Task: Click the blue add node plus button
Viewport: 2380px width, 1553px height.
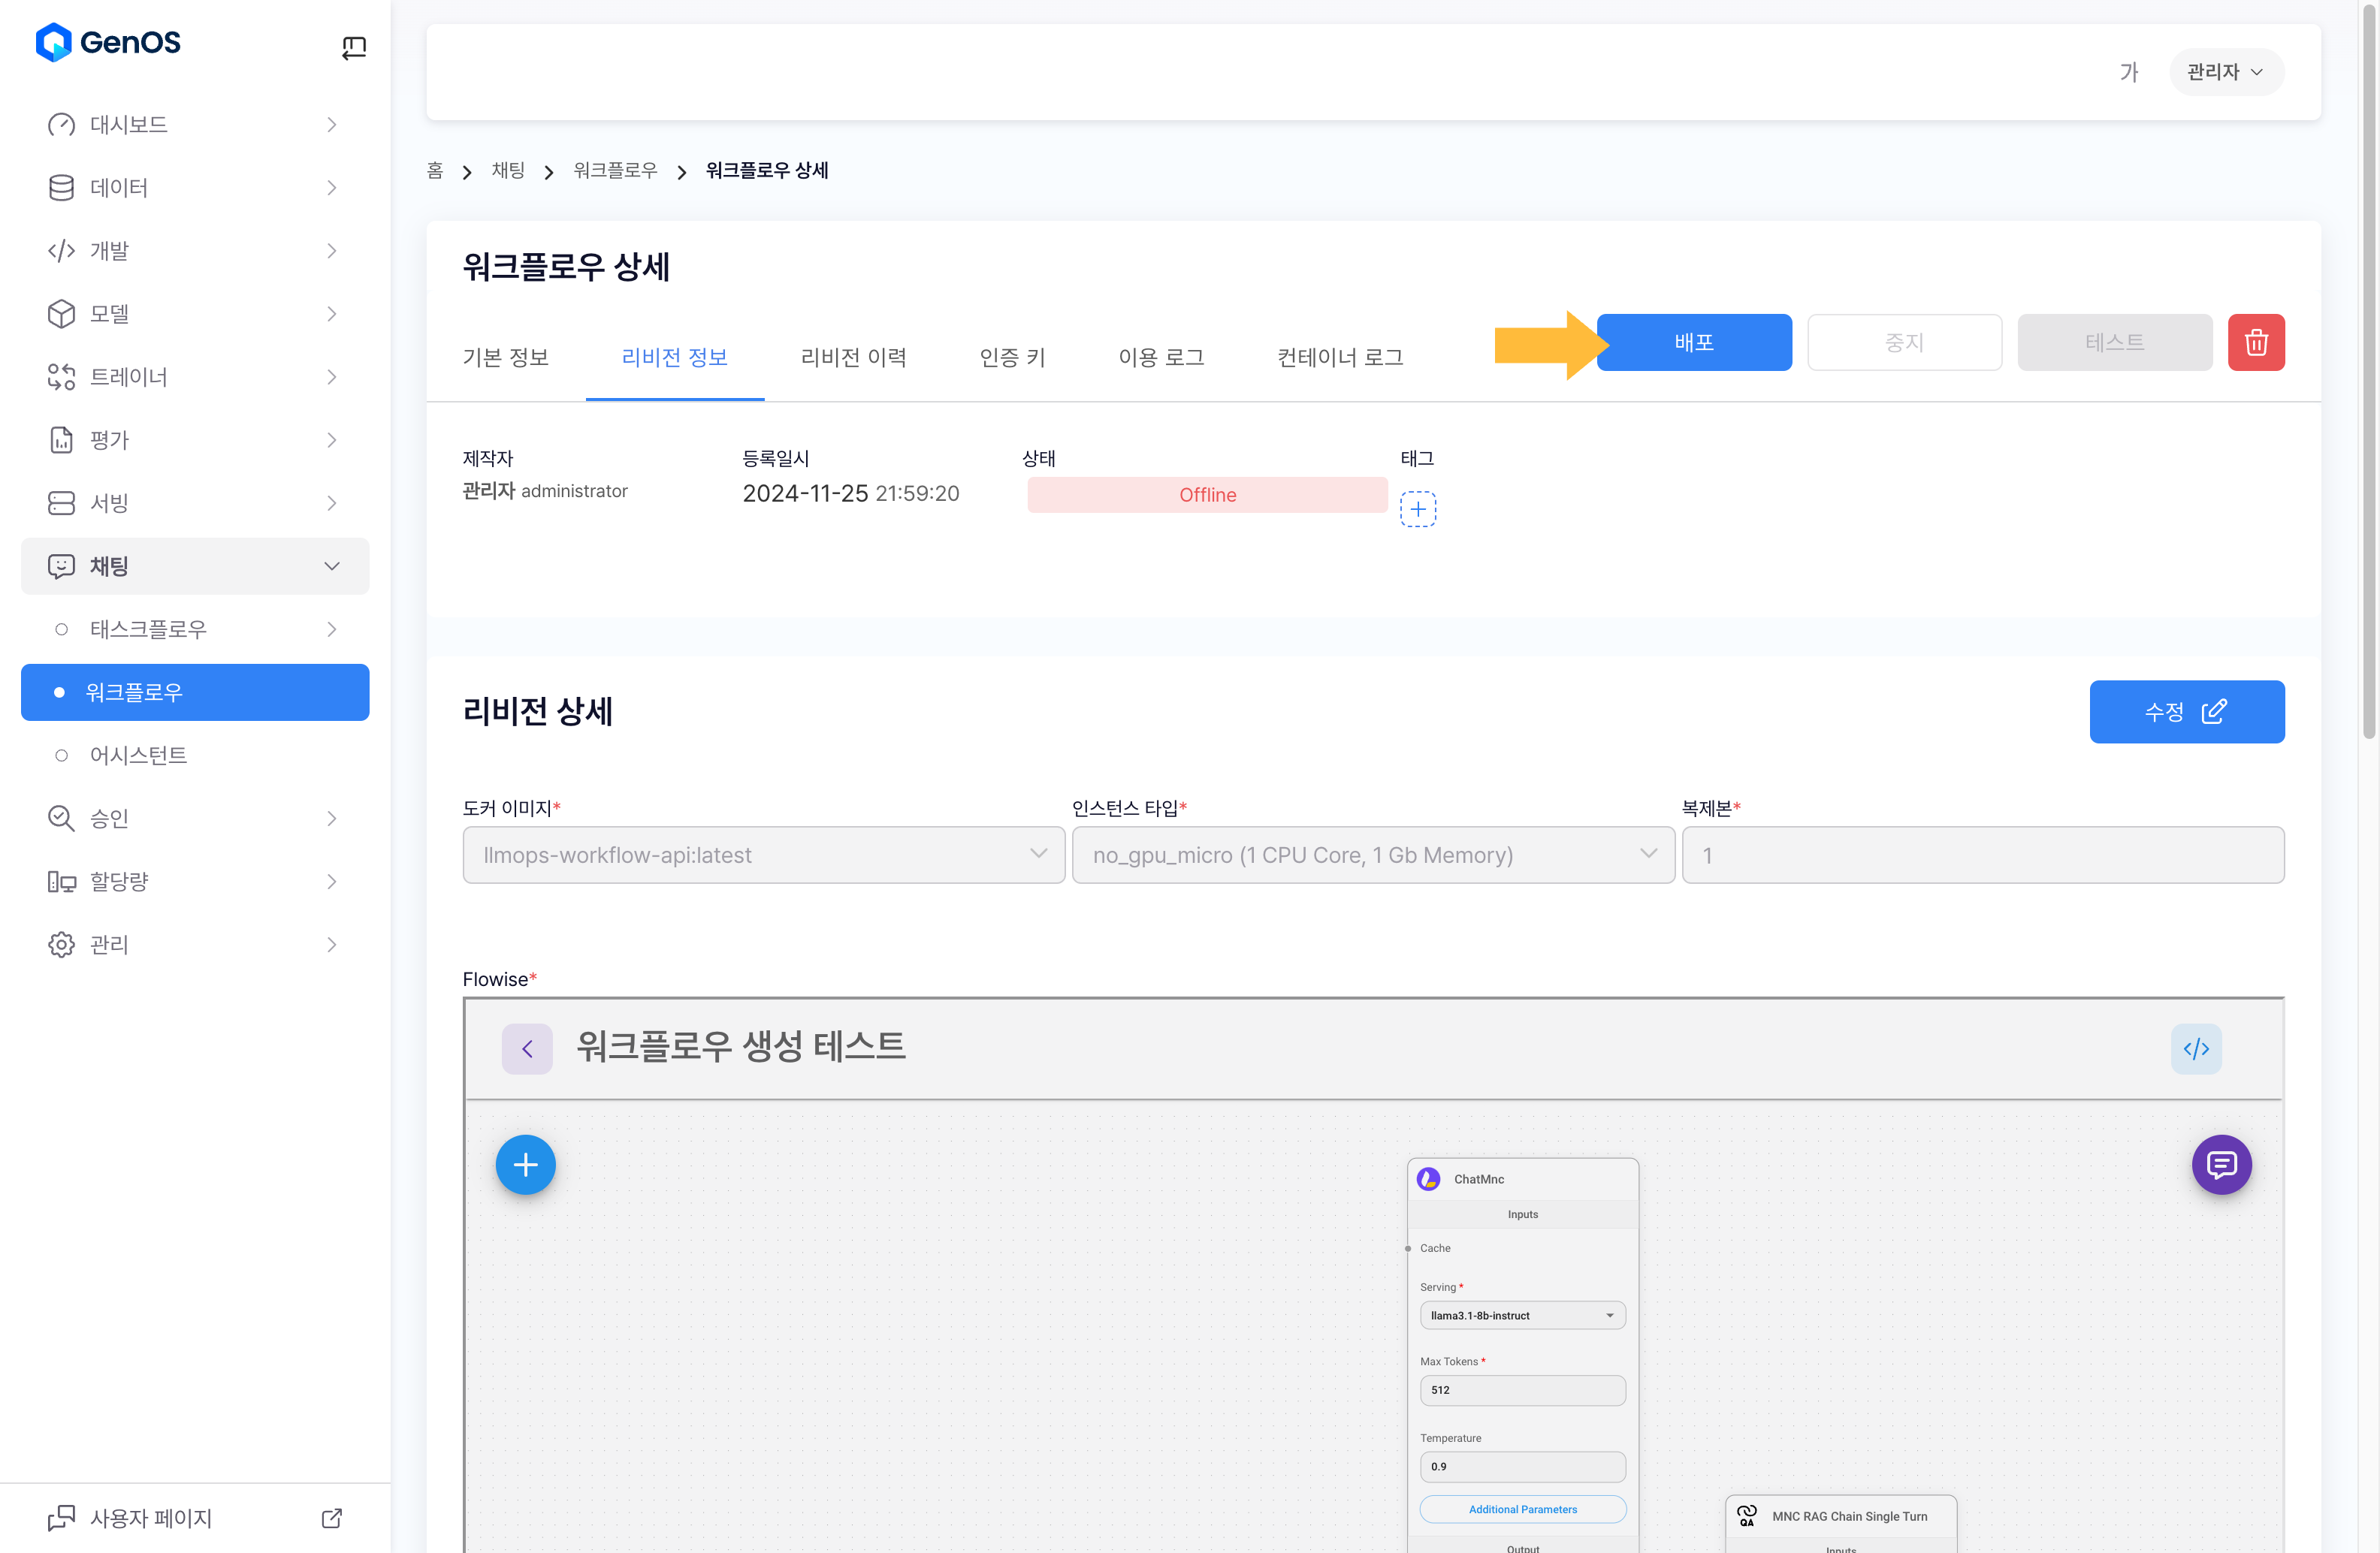Action: pos(525,1164)
